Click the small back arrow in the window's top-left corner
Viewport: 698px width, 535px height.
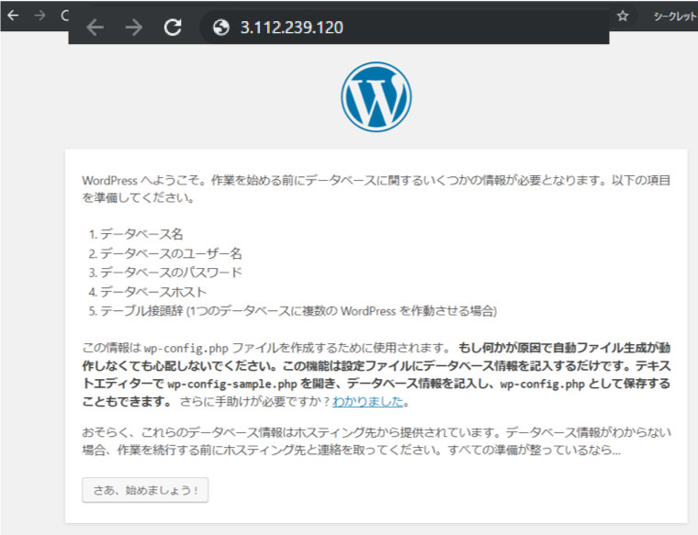13,16
